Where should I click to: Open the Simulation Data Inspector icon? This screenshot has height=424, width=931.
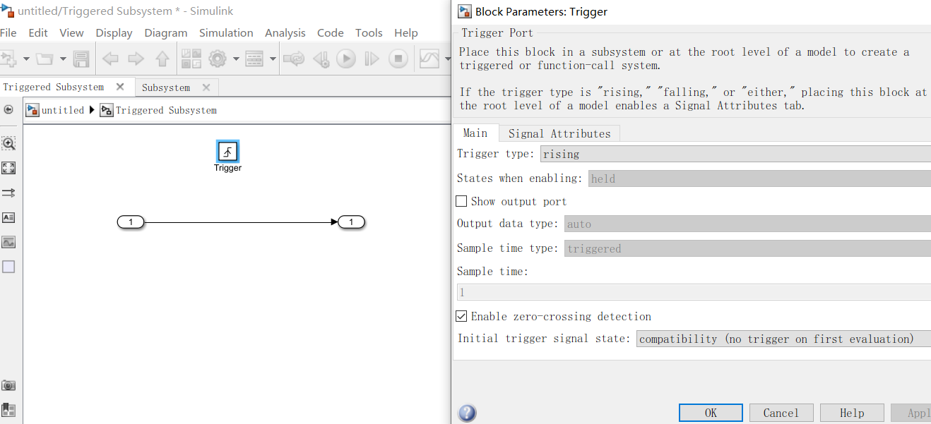tap(429, 59)
